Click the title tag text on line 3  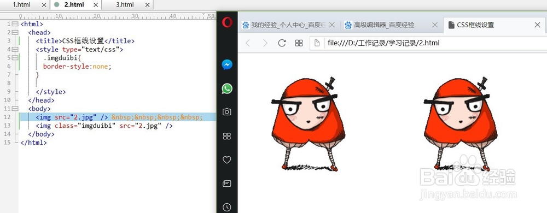(x=85, y=41)
